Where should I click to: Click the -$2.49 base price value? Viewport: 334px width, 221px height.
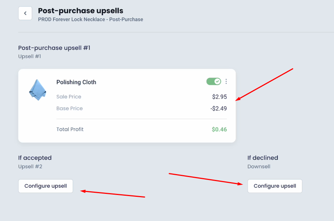pos(219,108)
